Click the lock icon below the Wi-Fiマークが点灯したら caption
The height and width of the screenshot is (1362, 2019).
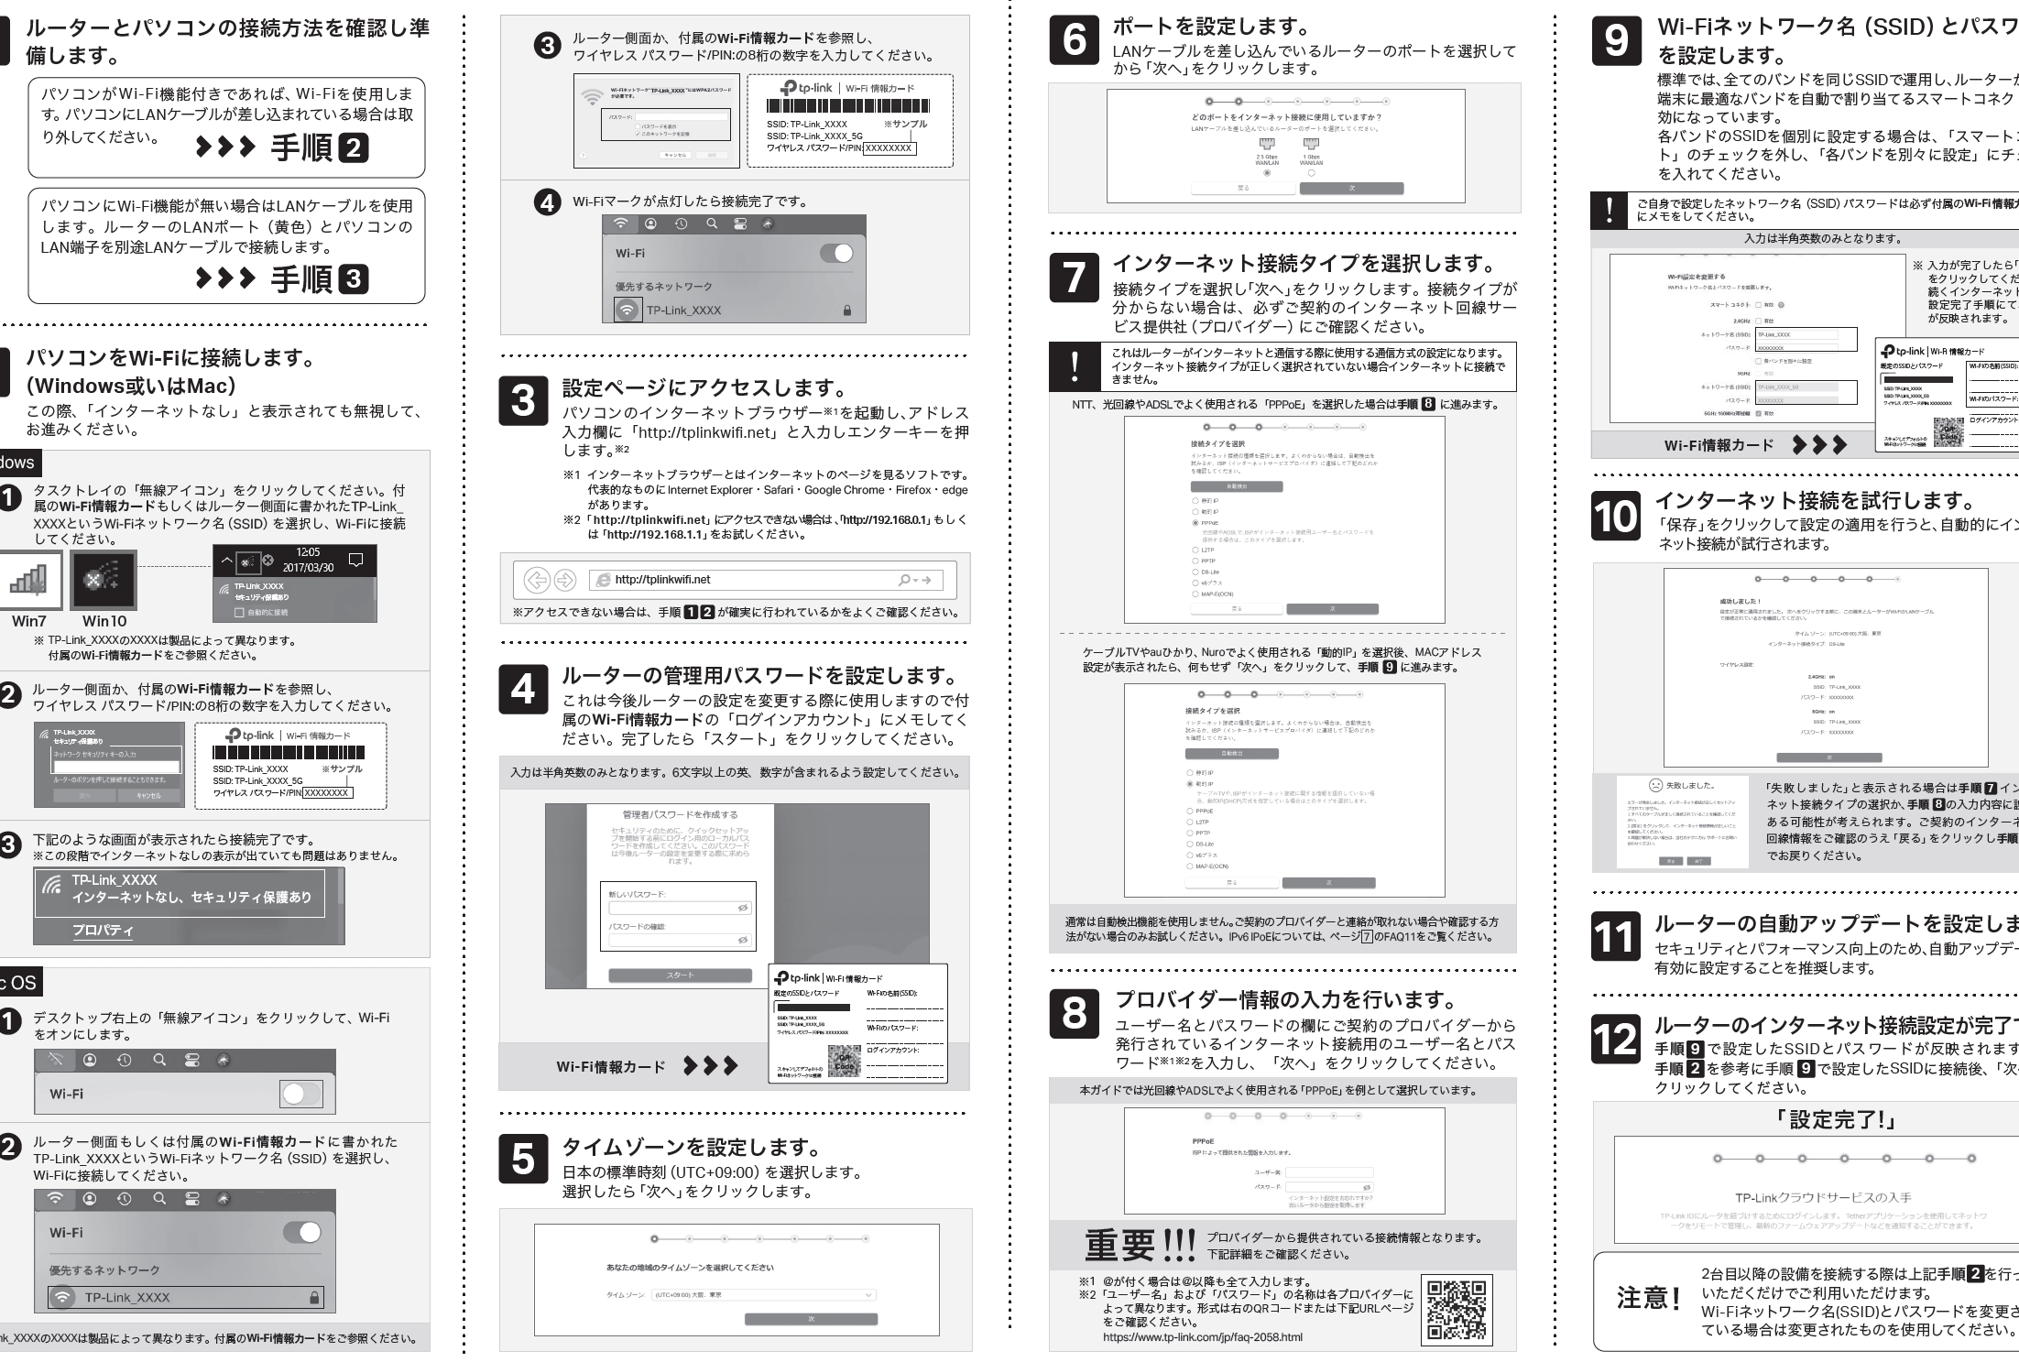847,311
